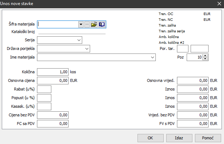Decrease the Poz value with down arrow
224x144 pixels.
[x=205, y=59]
